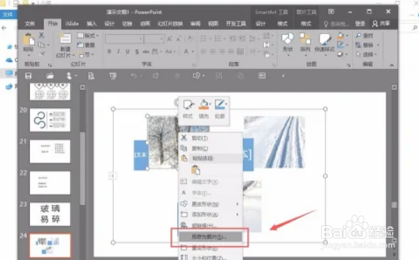Click the Find magnifier icon

pos(358,35)
